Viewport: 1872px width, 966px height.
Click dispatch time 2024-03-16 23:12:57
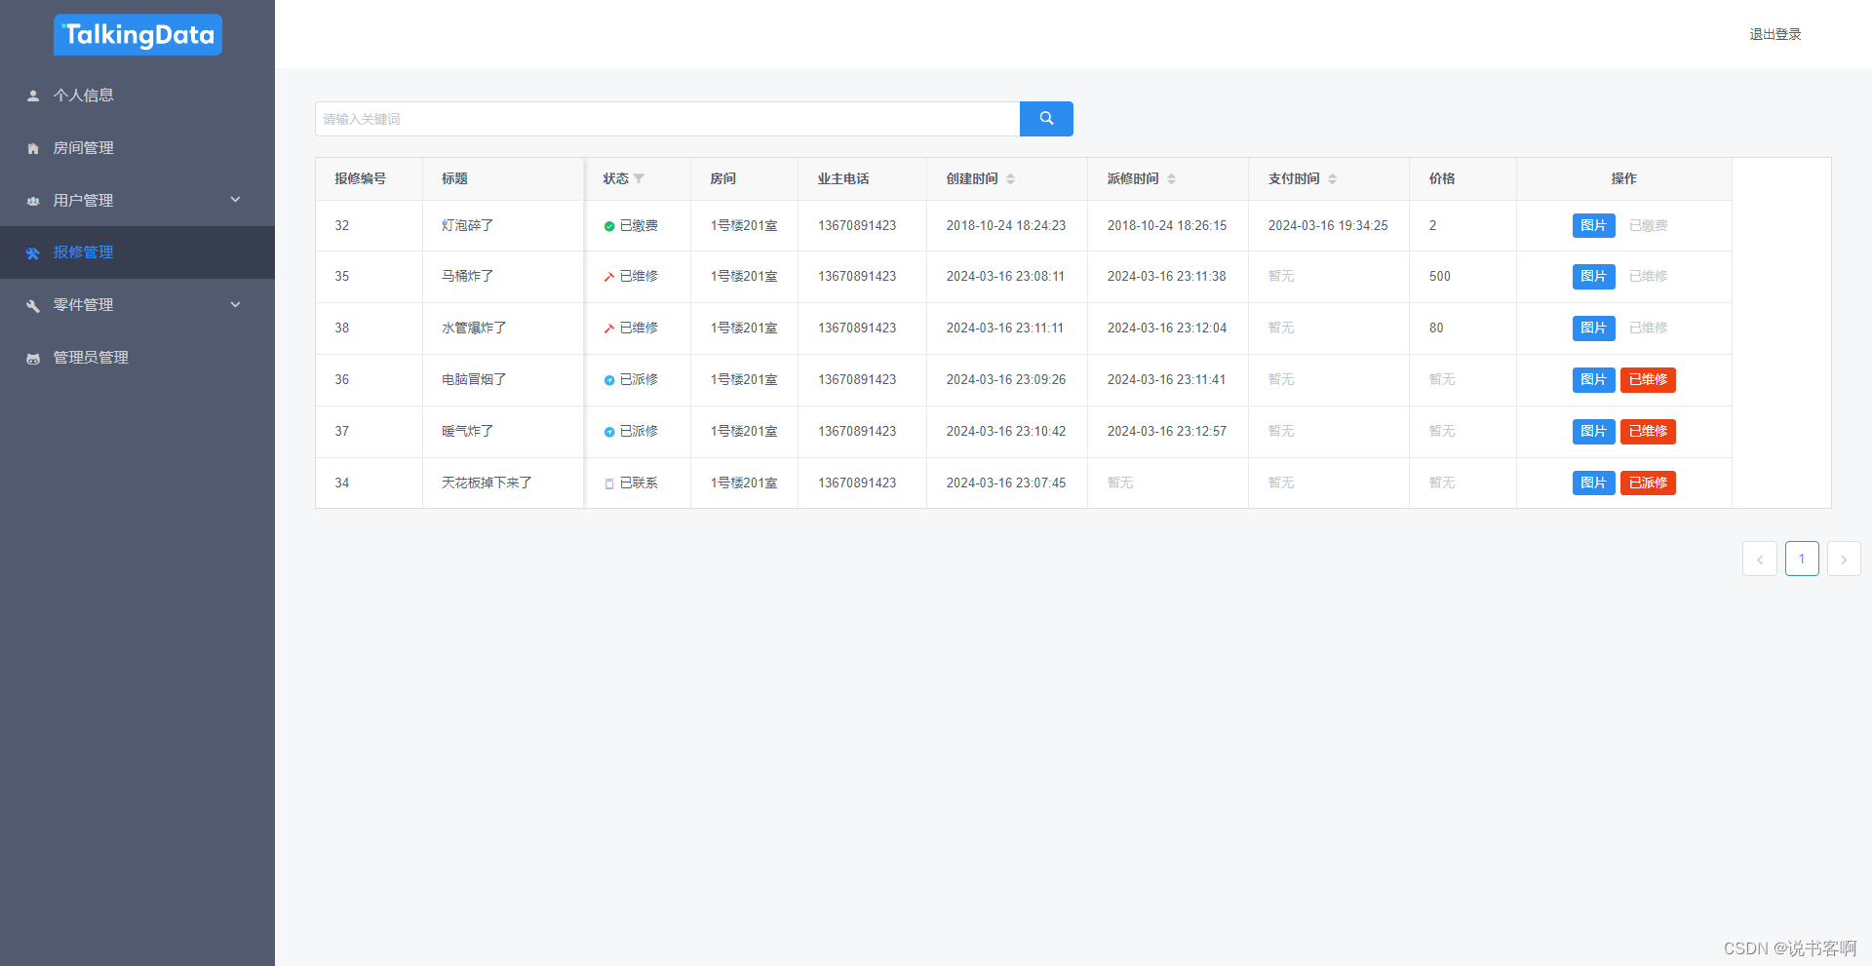pos(1167,432)
